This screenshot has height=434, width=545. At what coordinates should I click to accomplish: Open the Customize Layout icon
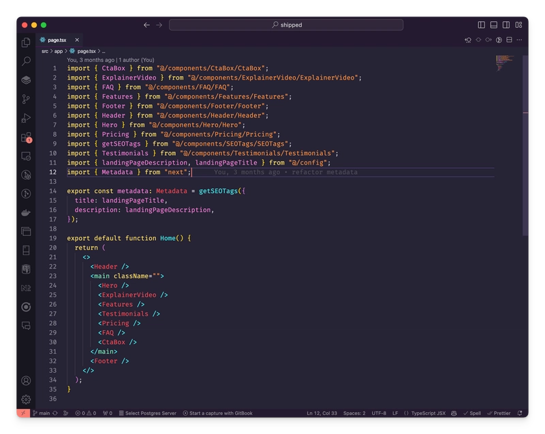point(518,24)
